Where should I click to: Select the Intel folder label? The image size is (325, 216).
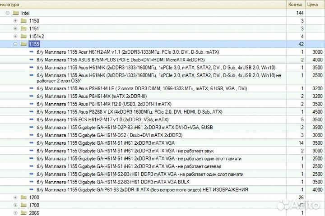[x=25, y=13]
